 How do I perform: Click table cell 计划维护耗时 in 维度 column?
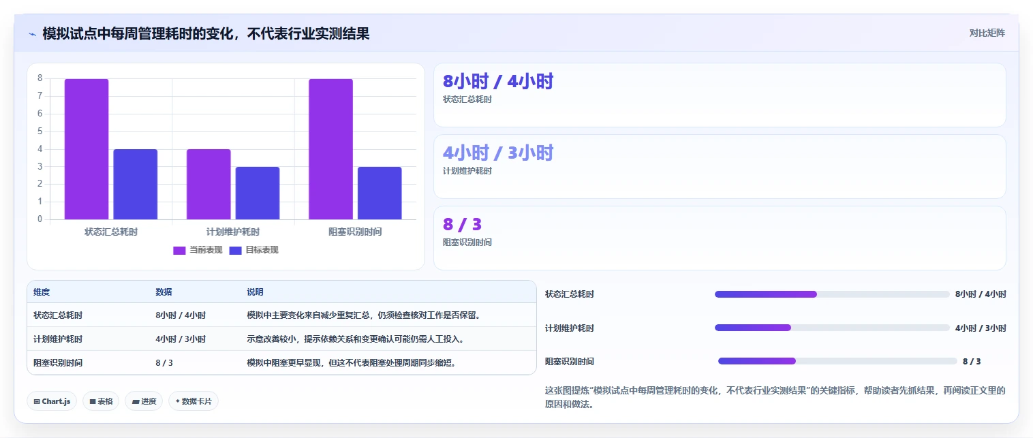(x=58, y=339)
